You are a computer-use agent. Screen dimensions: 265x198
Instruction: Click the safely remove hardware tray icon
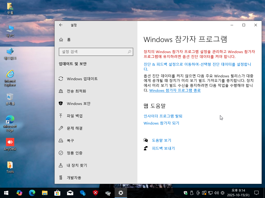coord(192,193)
